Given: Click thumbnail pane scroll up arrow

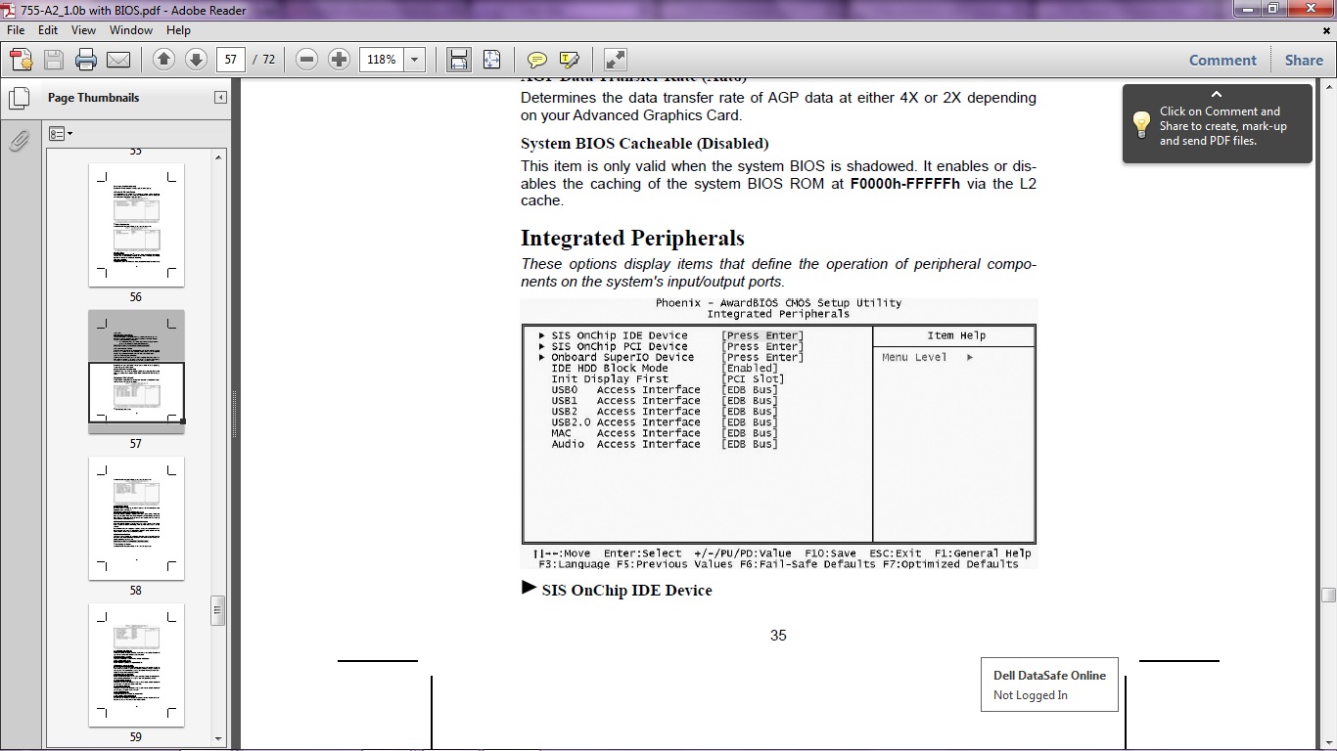Looking at the screenshot, I should click(x=219, y=157).
